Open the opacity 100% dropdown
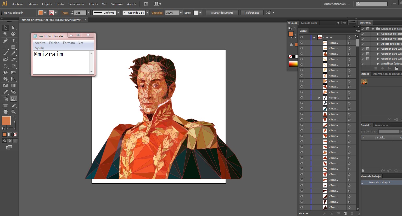 (181, 13)
